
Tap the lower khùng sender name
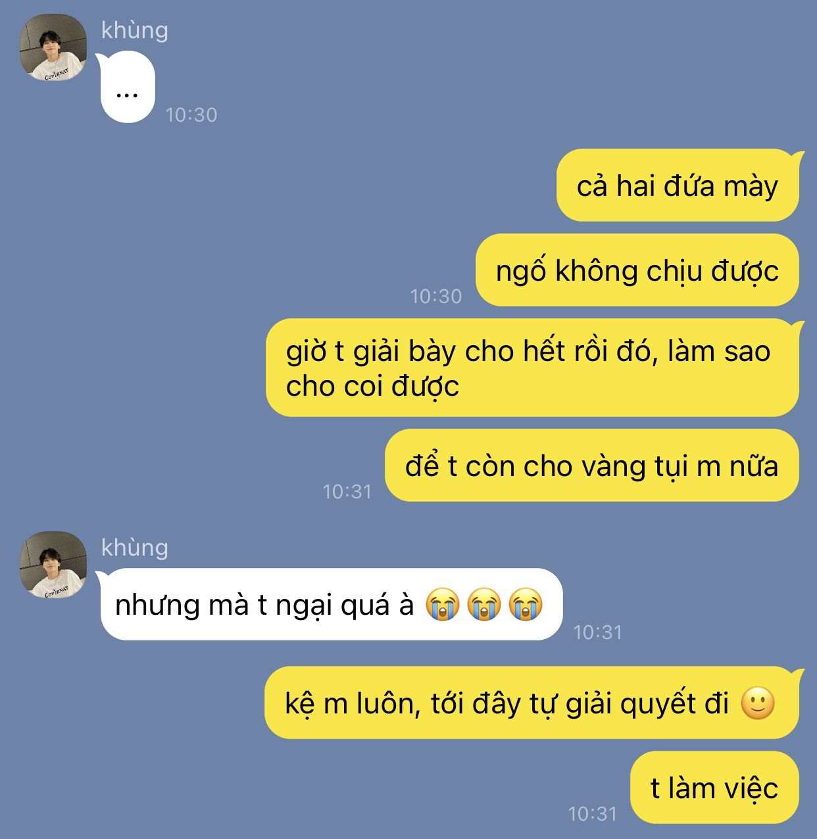coord(135,548)
